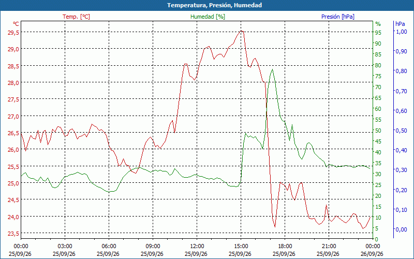Click humidity axis value '55'
The image size is (414, 259).
[378, 120]
